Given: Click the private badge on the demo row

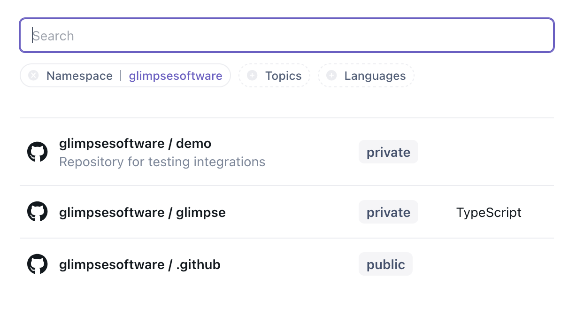Looking at the screenshot, I should click(x=388, y=152).
